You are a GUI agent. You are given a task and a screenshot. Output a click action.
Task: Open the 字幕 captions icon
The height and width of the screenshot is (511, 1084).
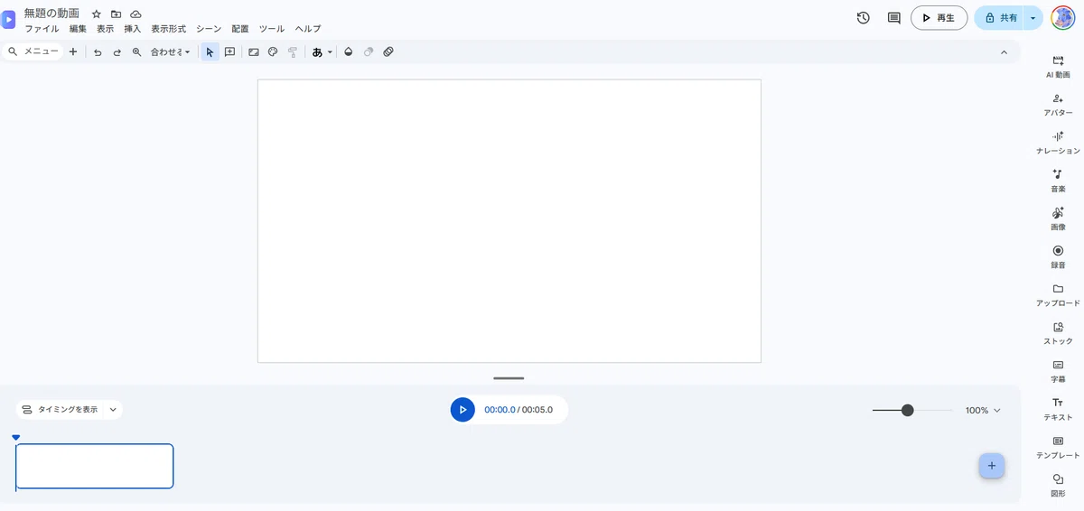[1058, 365]
